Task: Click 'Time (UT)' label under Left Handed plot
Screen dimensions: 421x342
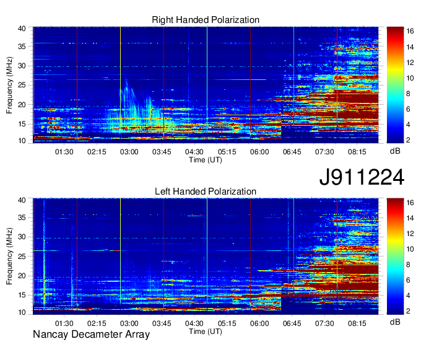Action: coord(206,331)
